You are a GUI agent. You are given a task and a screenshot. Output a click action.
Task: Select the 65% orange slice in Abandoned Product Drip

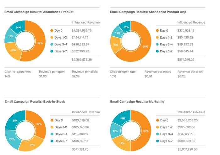[145, 46]
